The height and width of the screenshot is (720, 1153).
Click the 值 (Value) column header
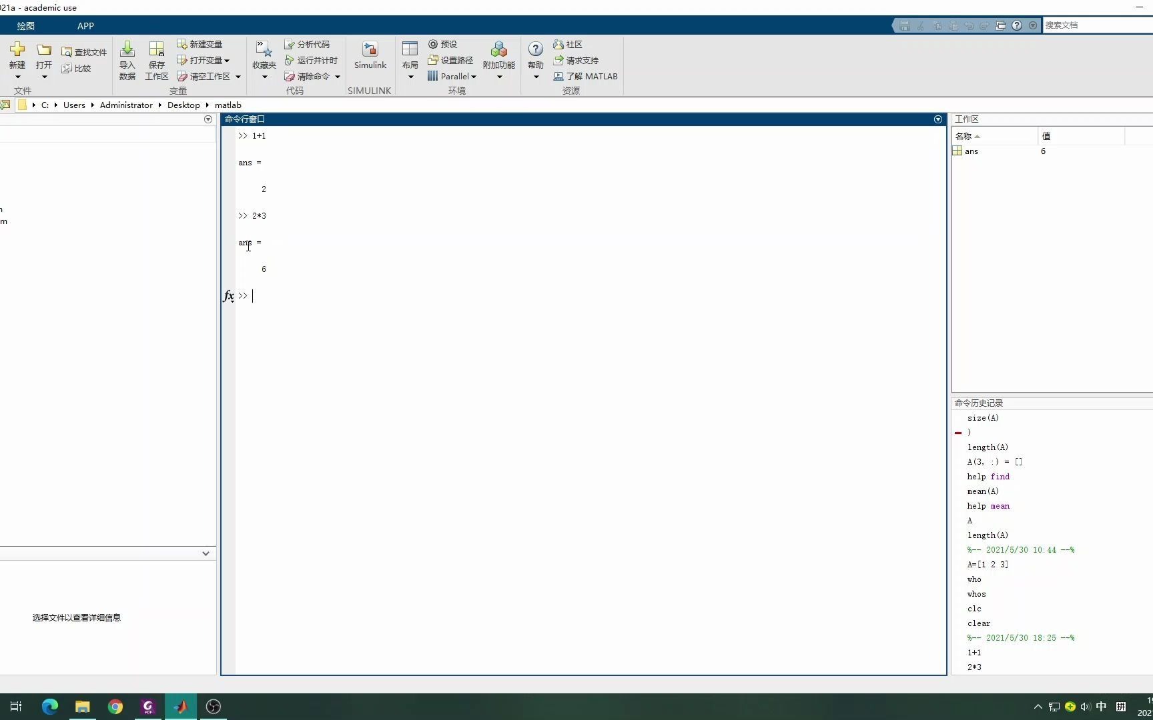pos(1082,136)
